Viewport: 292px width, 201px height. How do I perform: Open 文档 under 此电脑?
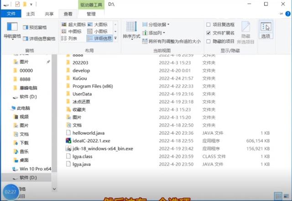point(24,134)
